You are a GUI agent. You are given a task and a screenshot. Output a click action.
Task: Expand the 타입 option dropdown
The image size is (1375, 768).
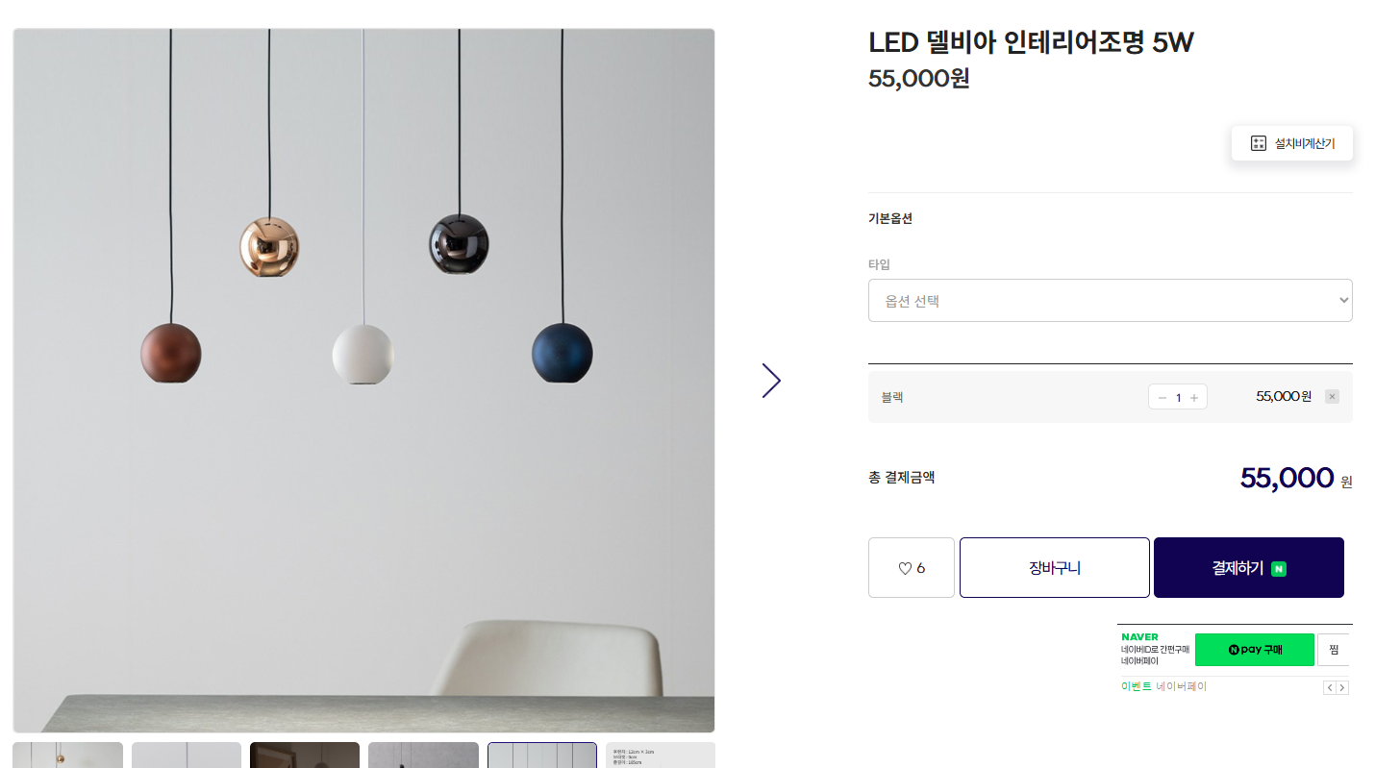pyautogui.click(x=1110, y=301)
